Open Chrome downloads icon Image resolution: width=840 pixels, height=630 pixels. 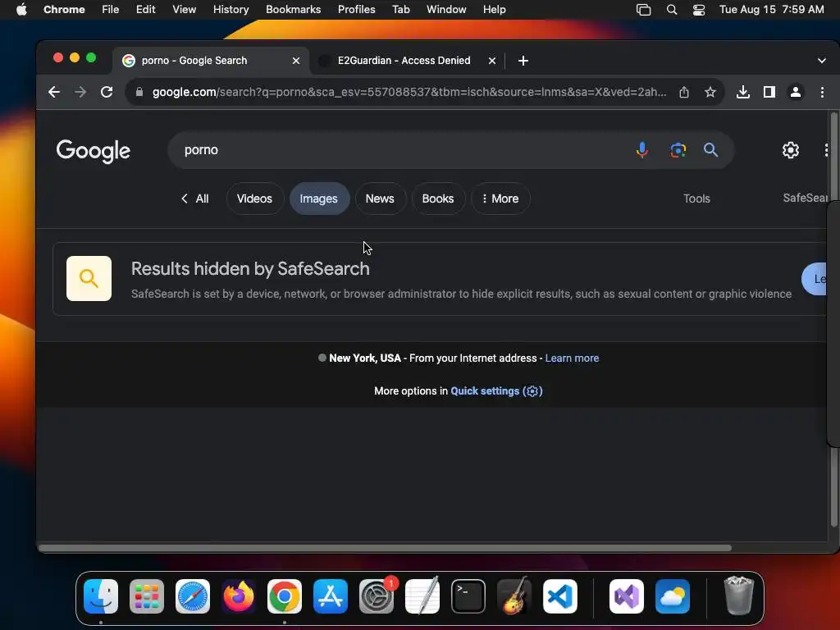tap(743, 92)
